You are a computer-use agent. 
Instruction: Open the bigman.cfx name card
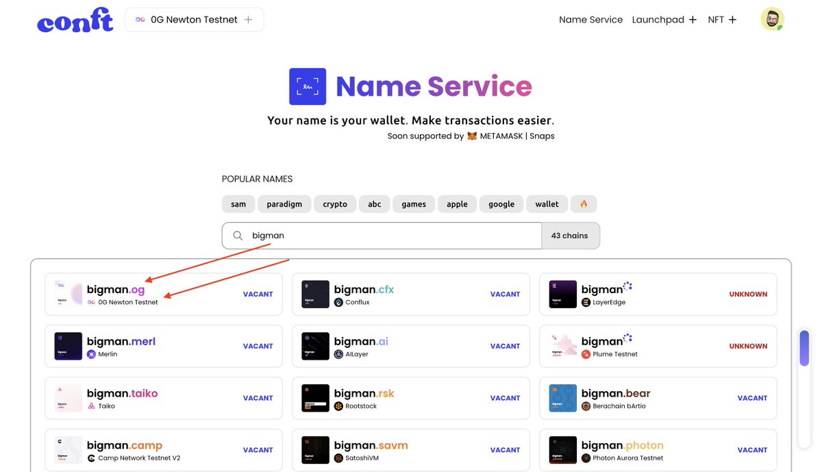[411, 294]
